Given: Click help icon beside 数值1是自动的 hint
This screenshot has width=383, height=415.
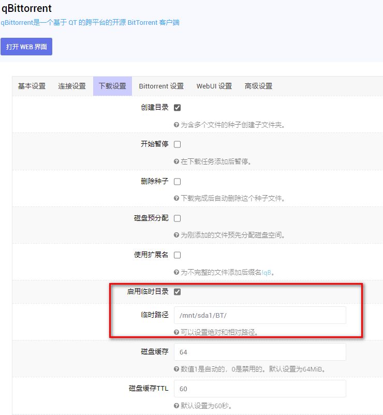Looking at the screenshot, I should pyautogui.click(x=176, y=369).
